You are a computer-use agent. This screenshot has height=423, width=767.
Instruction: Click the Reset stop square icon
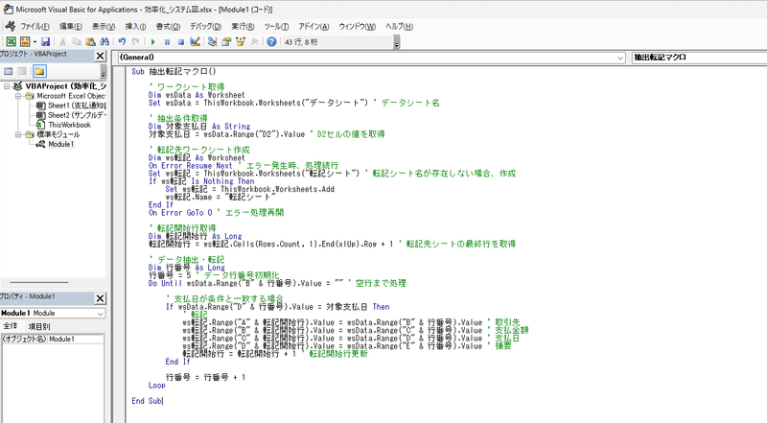click(x=181, y=42)
